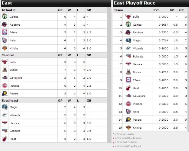Click the Central division header
This screenshot has width=189, height=151.
(8, 55)
